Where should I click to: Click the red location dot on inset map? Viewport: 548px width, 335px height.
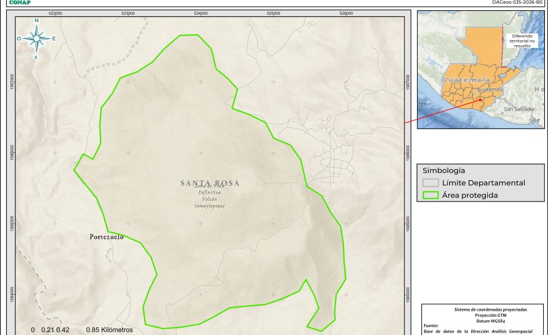tap(480, 100)
